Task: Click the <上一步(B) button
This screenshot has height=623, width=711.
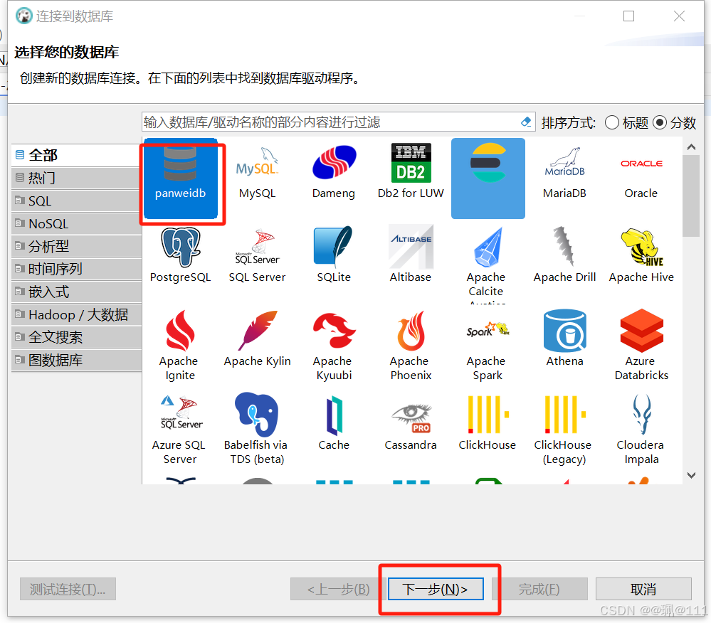Action: [338, 589]
